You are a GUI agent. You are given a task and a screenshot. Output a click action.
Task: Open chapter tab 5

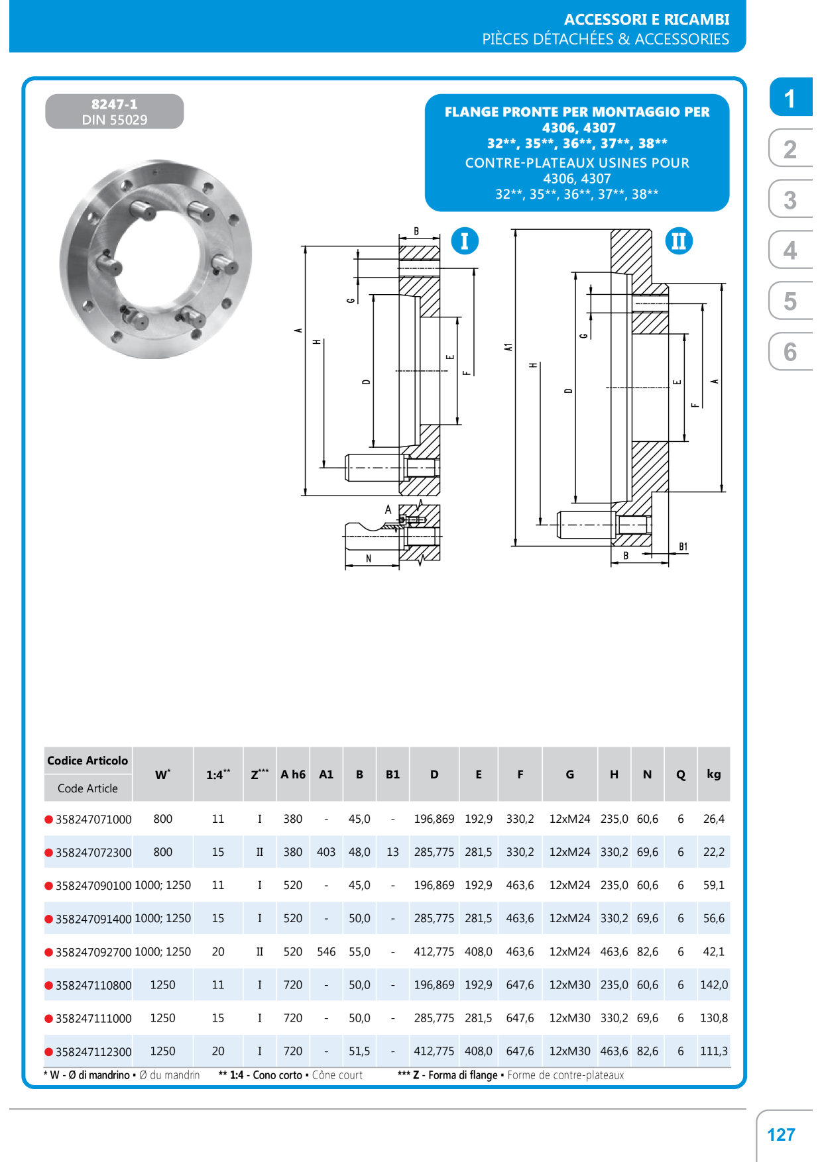click(791, 301)
